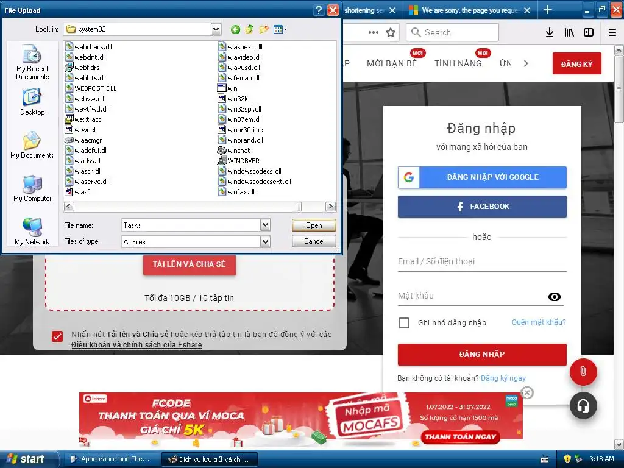Expand the File name dropdown arrow
The image size is (624, 468).
266,225
